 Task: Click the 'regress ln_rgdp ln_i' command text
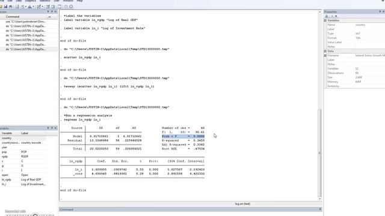[82, 119]
